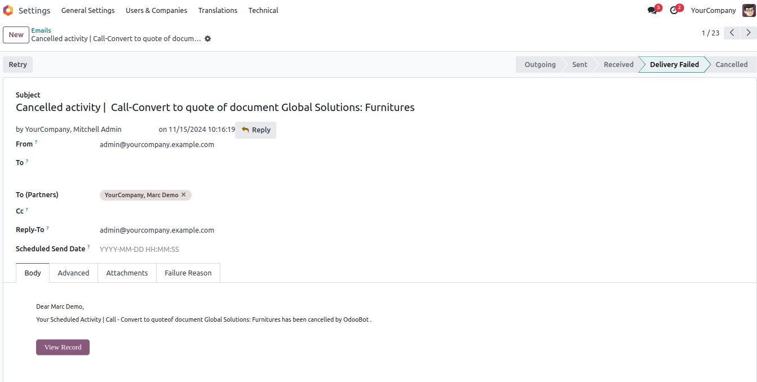This screenshot has height=382, width=757.
Task: Expand the Users & Companies menu
Action: (x=156, y=10)
